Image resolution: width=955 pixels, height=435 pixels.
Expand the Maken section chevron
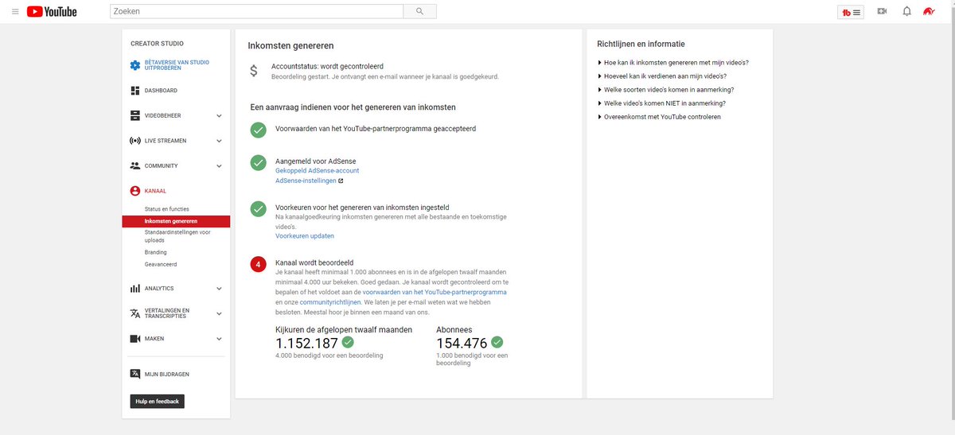(219, 339)
